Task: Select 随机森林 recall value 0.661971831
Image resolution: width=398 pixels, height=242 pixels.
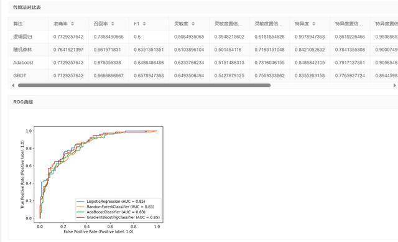Action: pyautogui.click(x=107, y=50)
